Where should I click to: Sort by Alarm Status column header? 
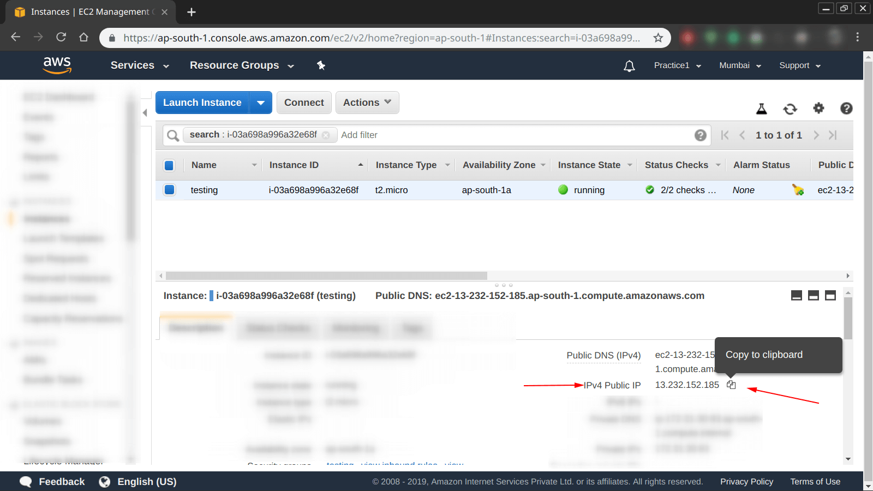point(762,165)
